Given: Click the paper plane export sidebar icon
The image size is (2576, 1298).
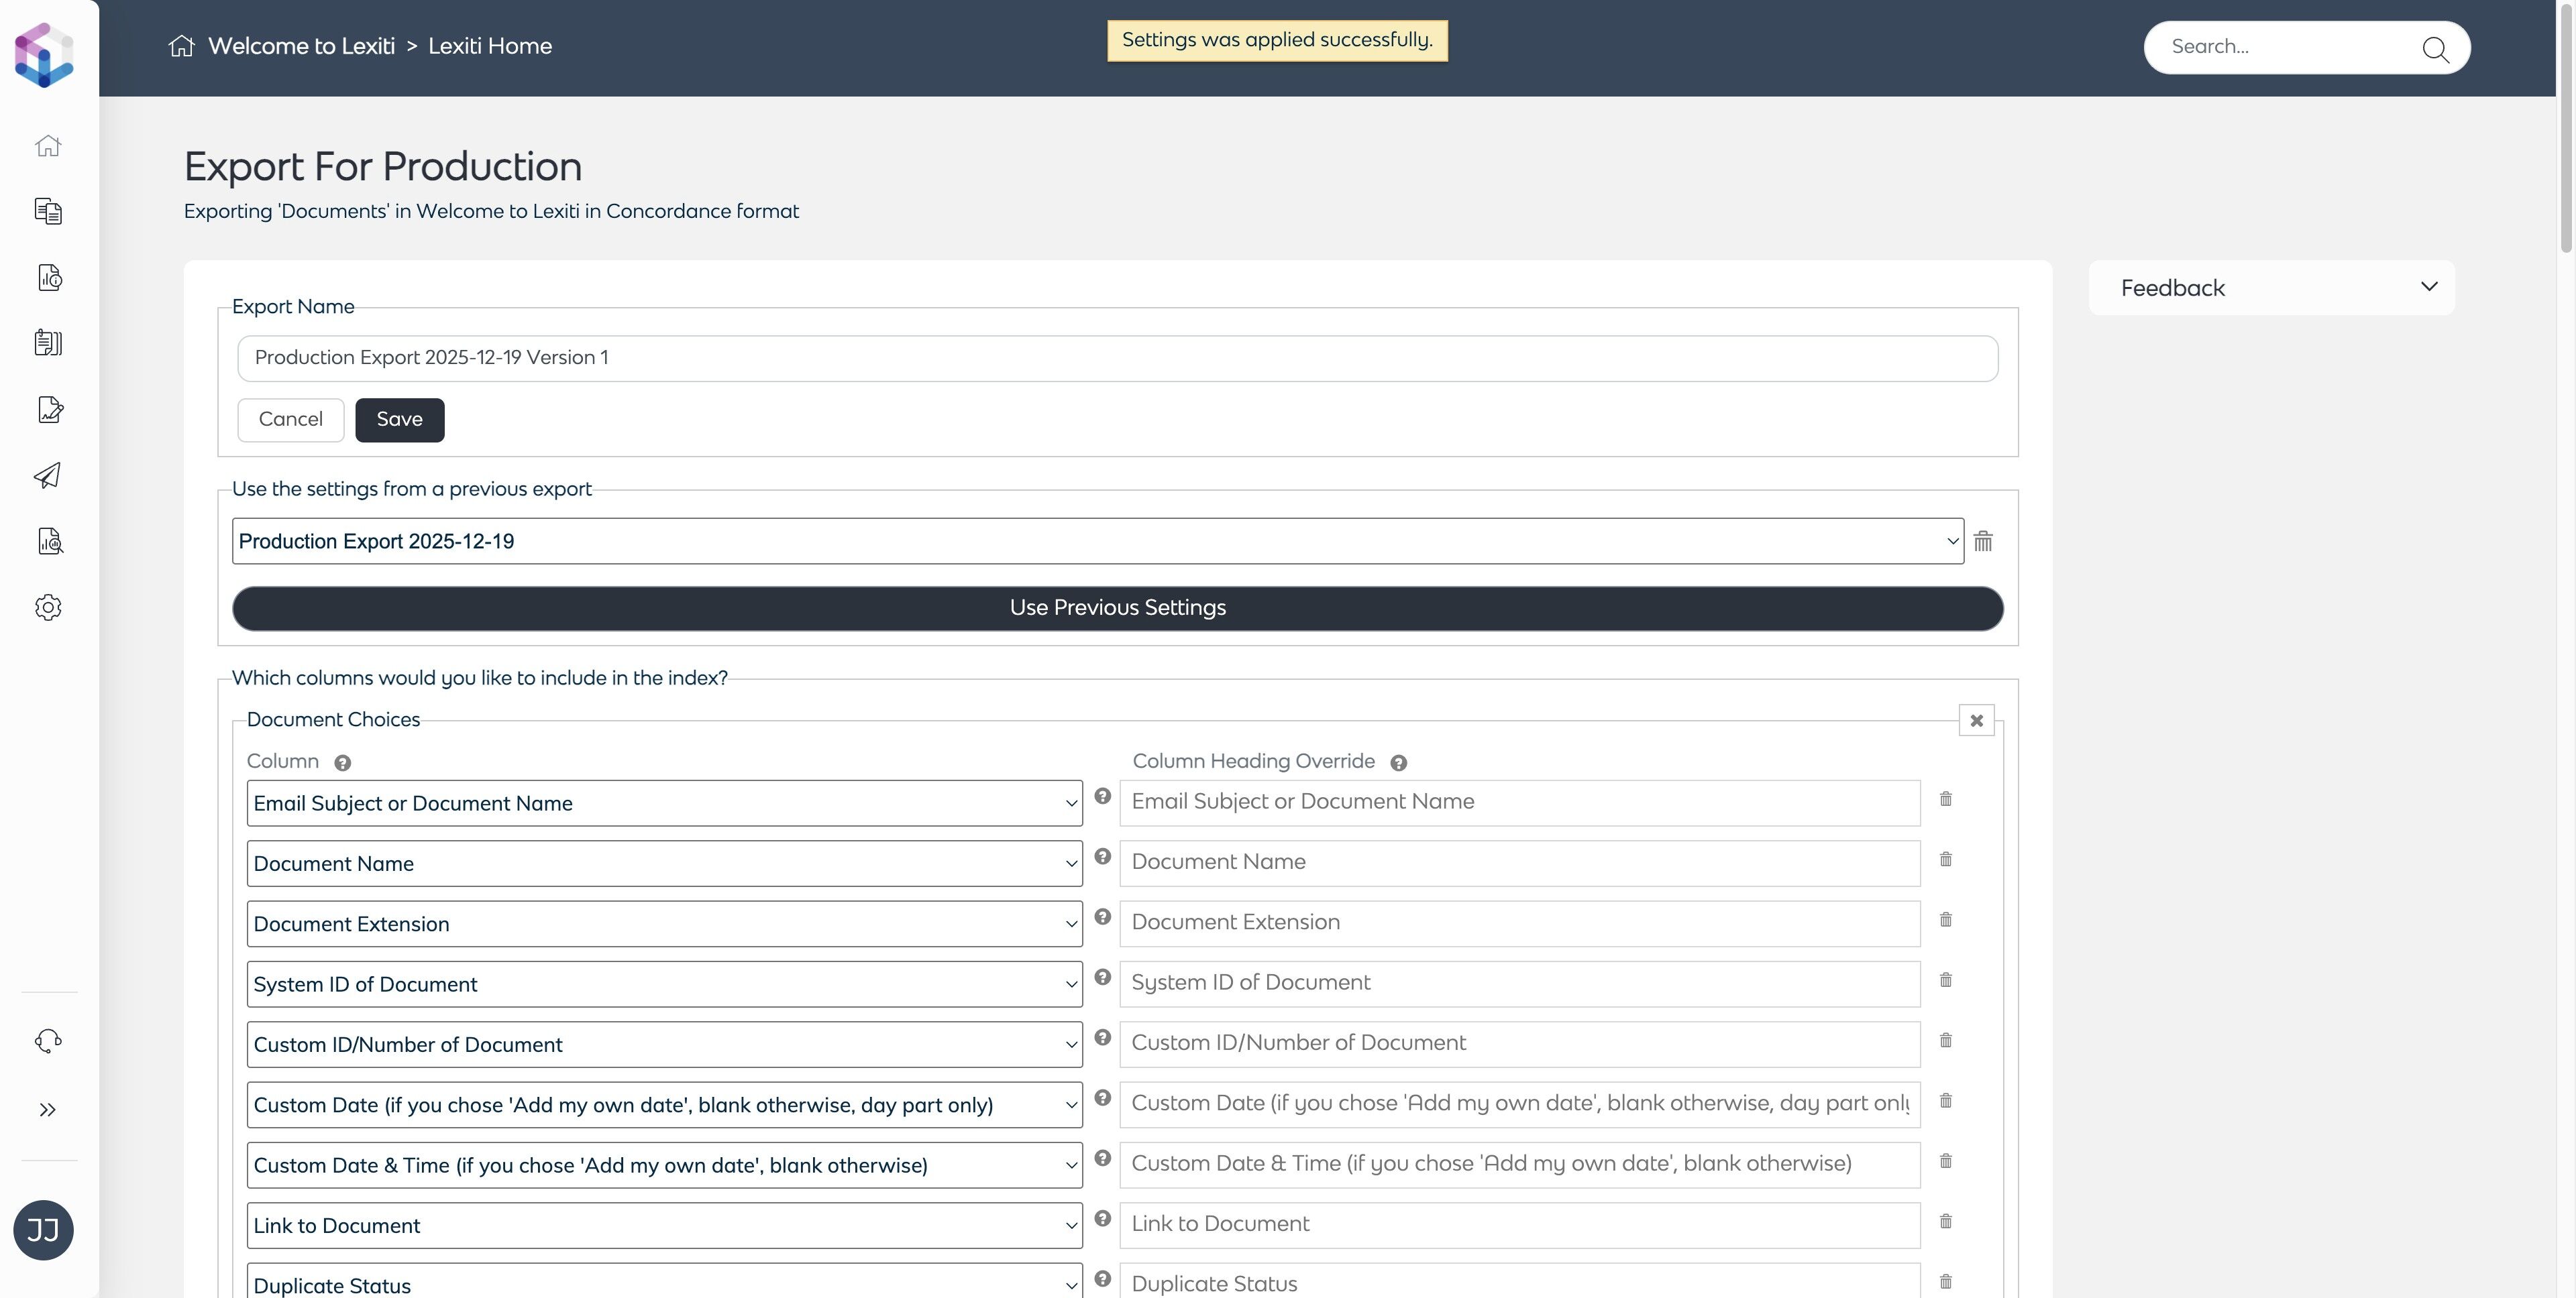Looking at the screenshot, I should [48, 475].
